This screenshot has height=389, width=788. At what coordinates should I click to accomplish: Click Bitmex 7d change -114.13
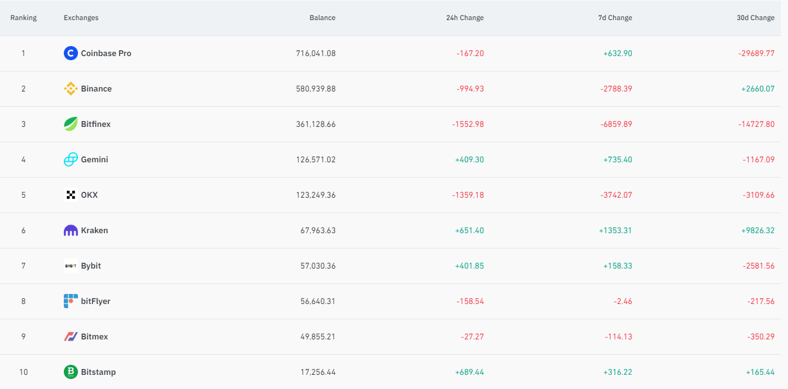point(618,336)
